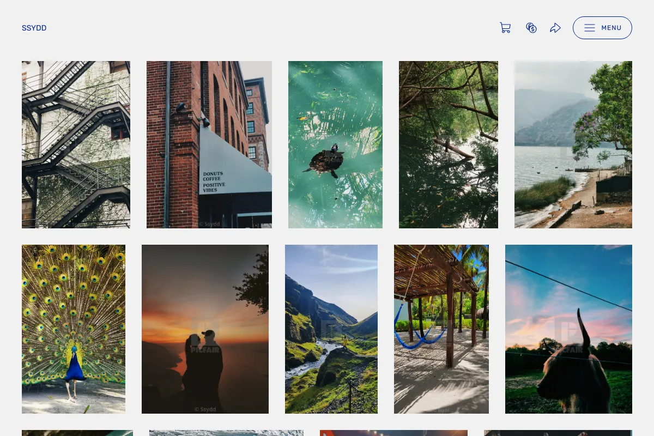Open the MENU button
This screenshot has width=654, height=436.
point(602,28)
